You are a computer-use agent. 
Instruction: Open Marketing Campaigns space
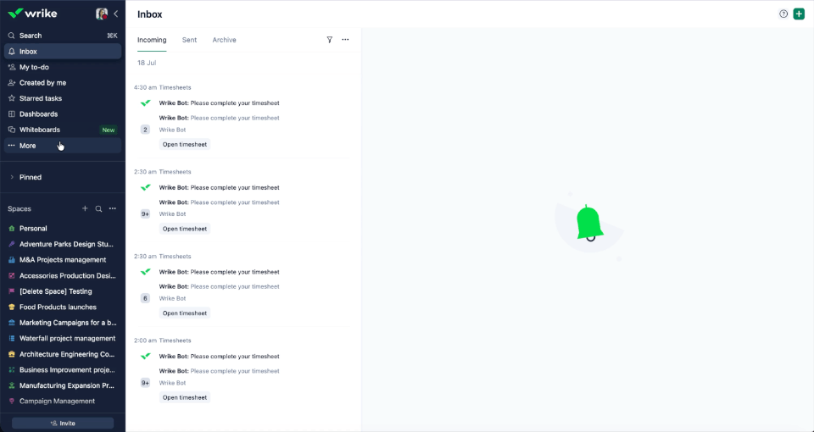[63, 323]
